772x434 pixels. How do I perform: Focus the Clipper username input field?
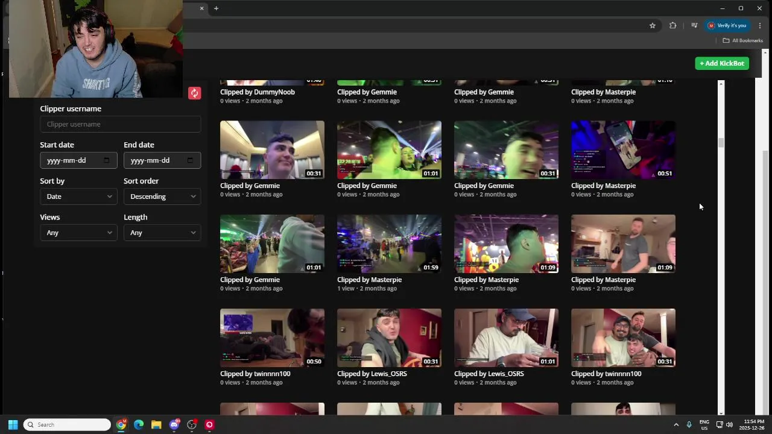120,124
